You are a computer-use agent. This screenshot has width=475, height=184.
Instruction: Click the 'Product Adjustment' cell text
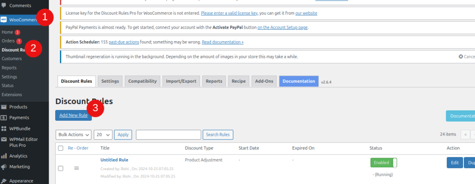[x=204, y=160]
